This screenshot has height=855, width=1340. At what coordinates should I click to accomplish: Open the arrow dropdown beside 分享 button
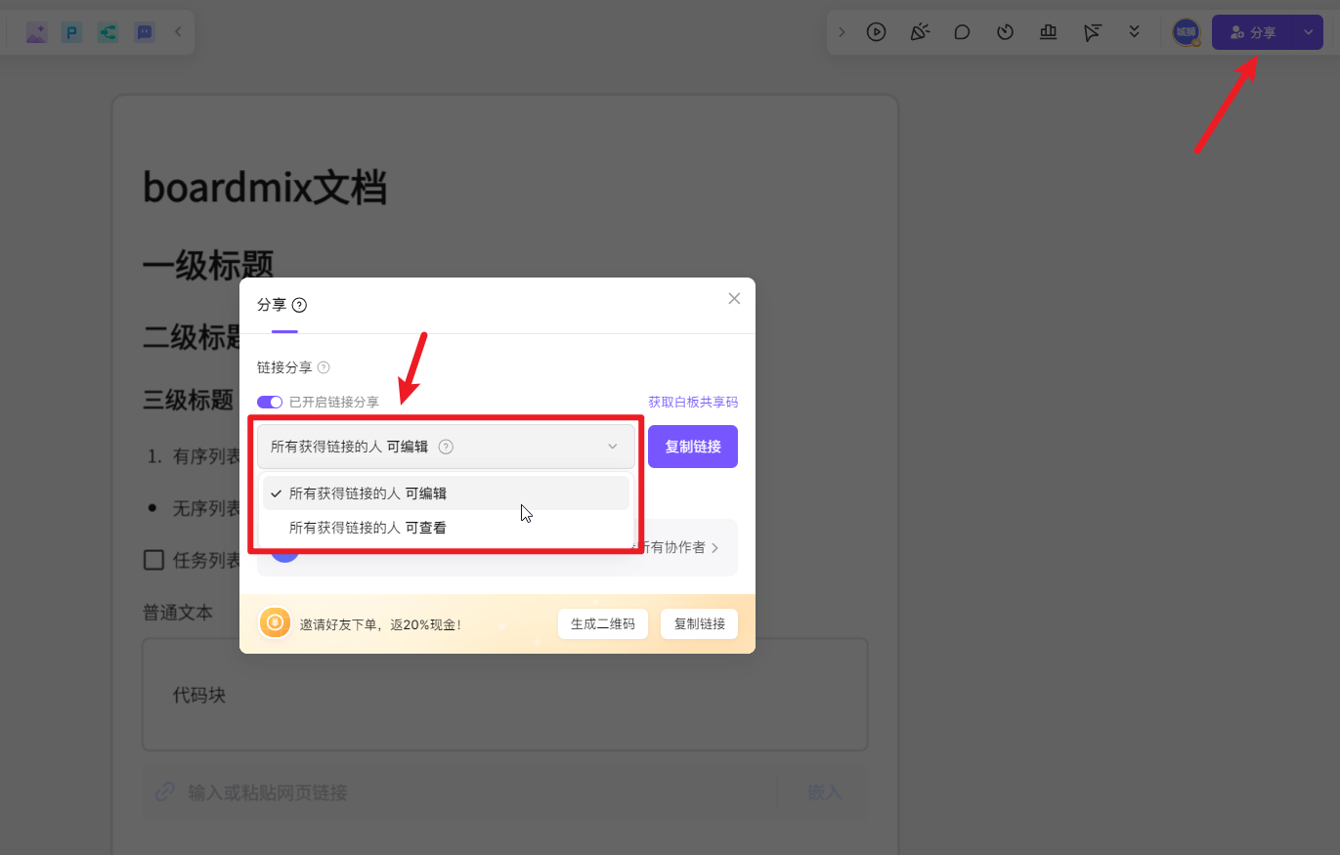(1309, 32)
